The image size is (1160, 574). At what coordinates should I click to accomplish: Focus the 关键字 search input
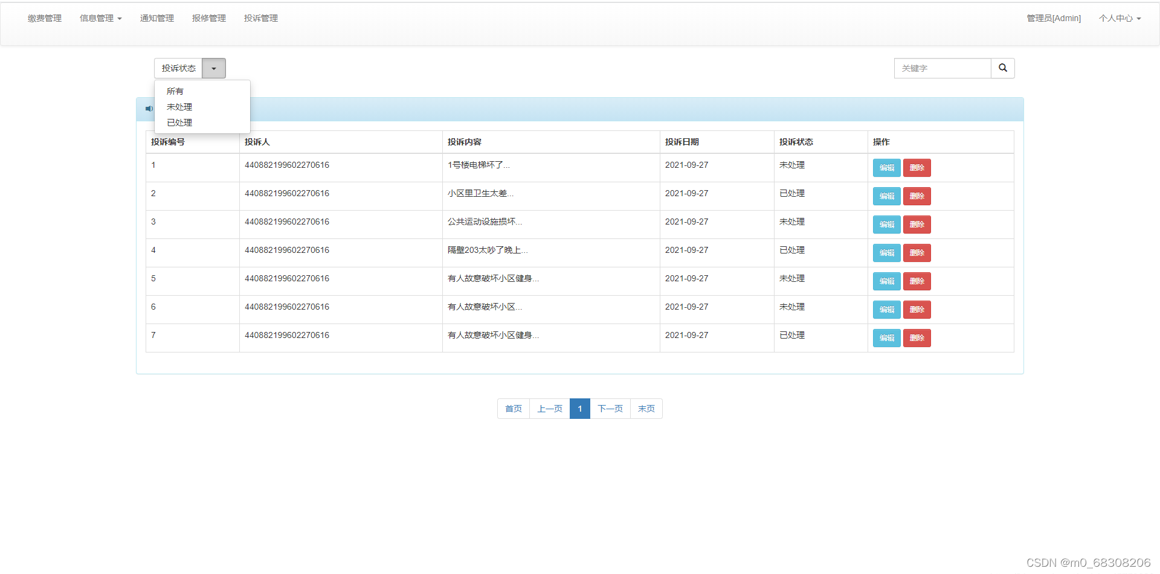point(942,68)
